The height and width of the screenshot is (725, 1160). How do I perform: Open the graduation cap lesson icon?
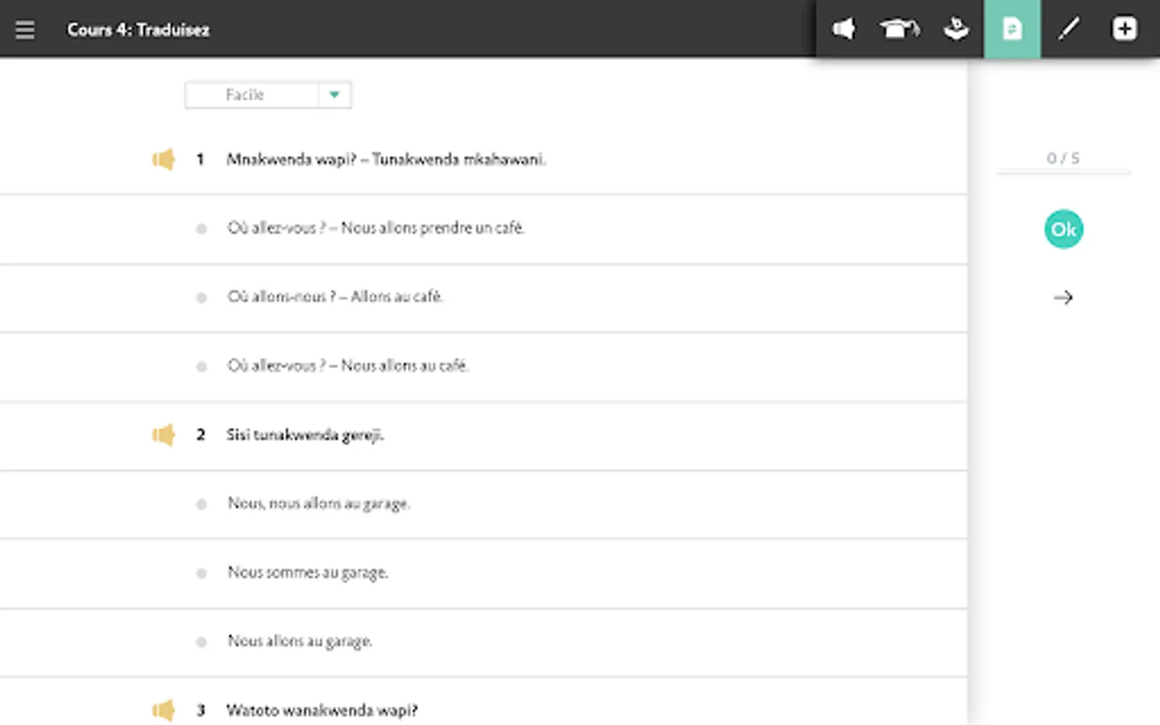(899, 29)
